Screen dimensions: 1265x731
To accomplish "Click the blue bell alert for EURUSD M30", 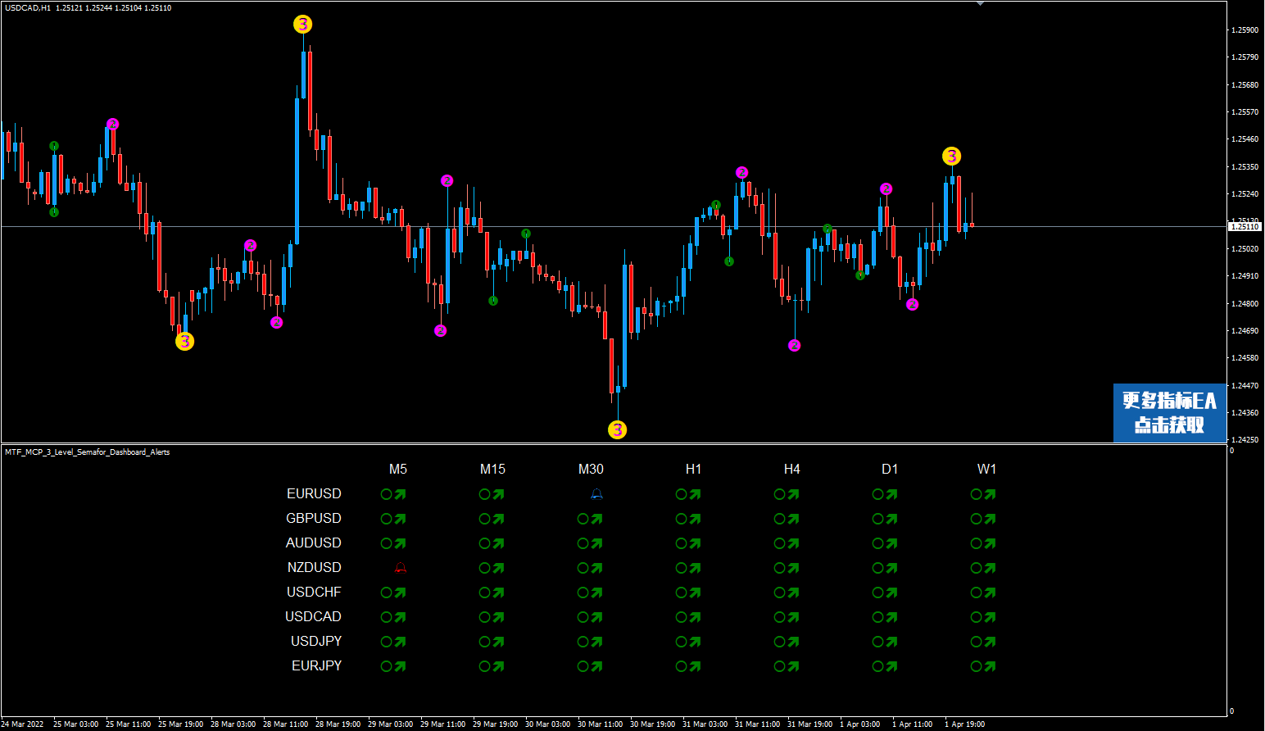I will point(596,494).
